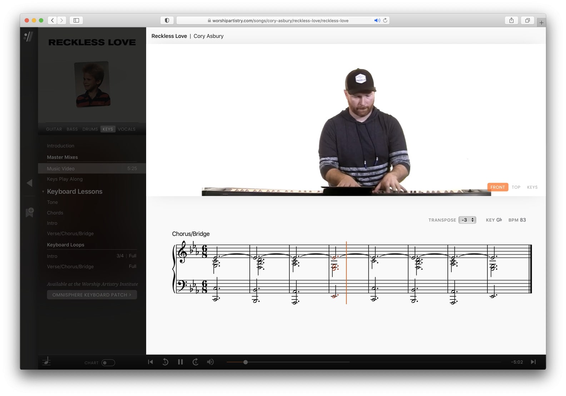Image resolution: width=566 pixels, height=396 pixels.
Task: Skip to next track
Action: [533, 362]
